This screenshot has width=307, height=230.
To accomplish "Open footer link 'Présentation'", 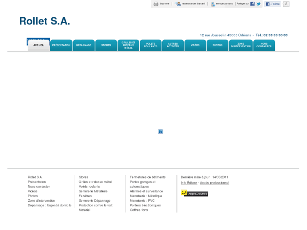I will tap(37, 182).
